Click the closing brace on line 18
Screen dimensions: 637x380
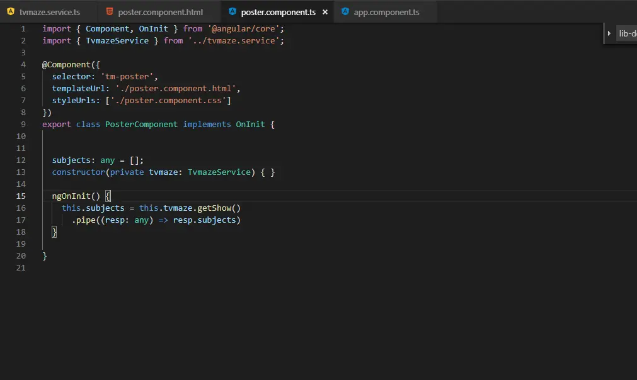point(54,232)
